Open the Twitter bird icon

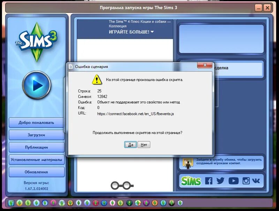[220, 181]
